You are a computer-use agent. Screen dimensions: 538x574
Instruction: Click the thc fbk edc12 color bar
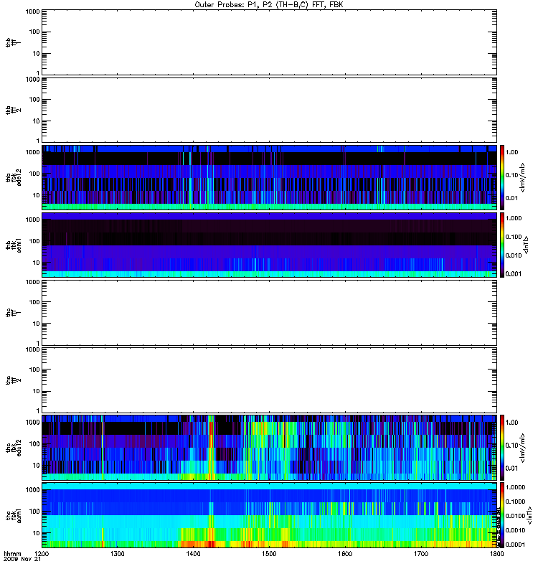tap(502, 447)
